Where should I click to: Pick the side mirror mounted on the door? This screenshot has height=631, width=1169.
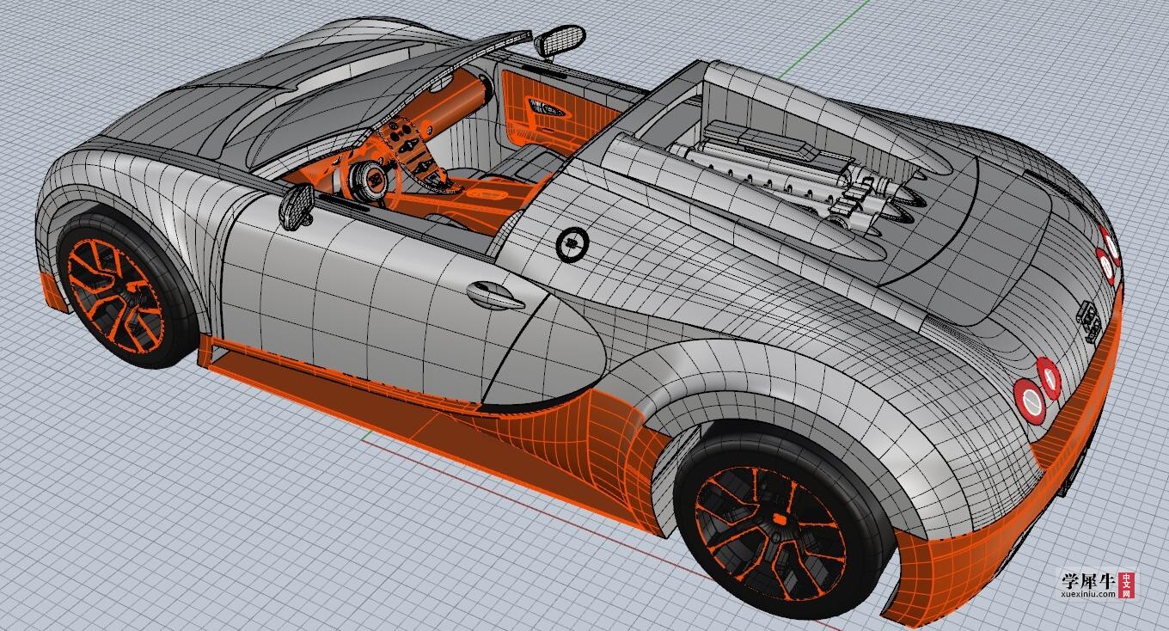tap(298, 205)
